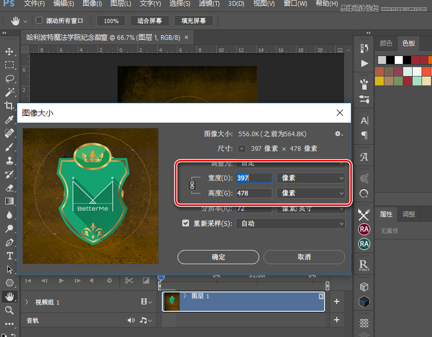Image resolution: width=432 pixels, height=337 pixels.
Task: Select the Type tool
Action: coord(9,256)
